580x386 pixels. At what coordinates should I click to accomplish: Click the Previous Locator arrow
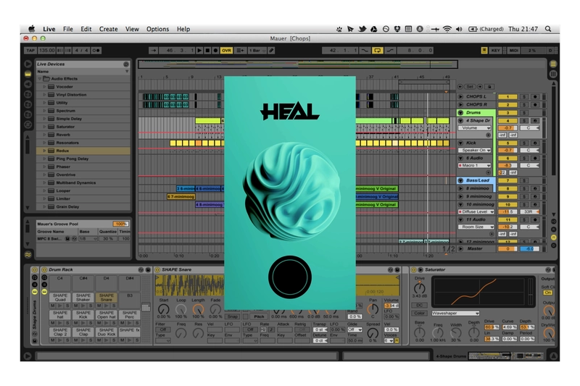coord(460,86)
